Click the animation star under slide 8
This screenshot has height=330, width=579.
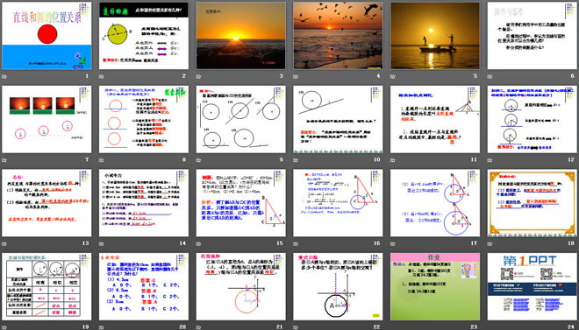pos(102,160)
